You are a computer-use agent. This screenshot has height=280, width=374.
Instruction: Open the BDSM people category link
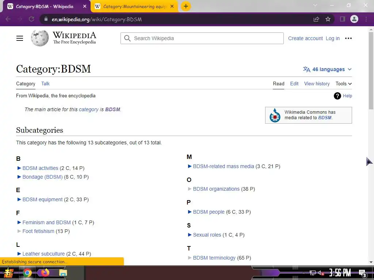point(209,212)
